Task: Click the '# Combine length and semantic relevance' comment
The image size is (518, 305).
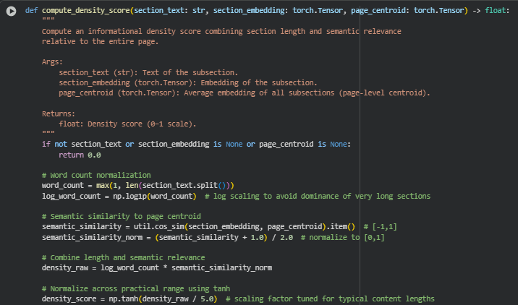Action: [123, 257]
